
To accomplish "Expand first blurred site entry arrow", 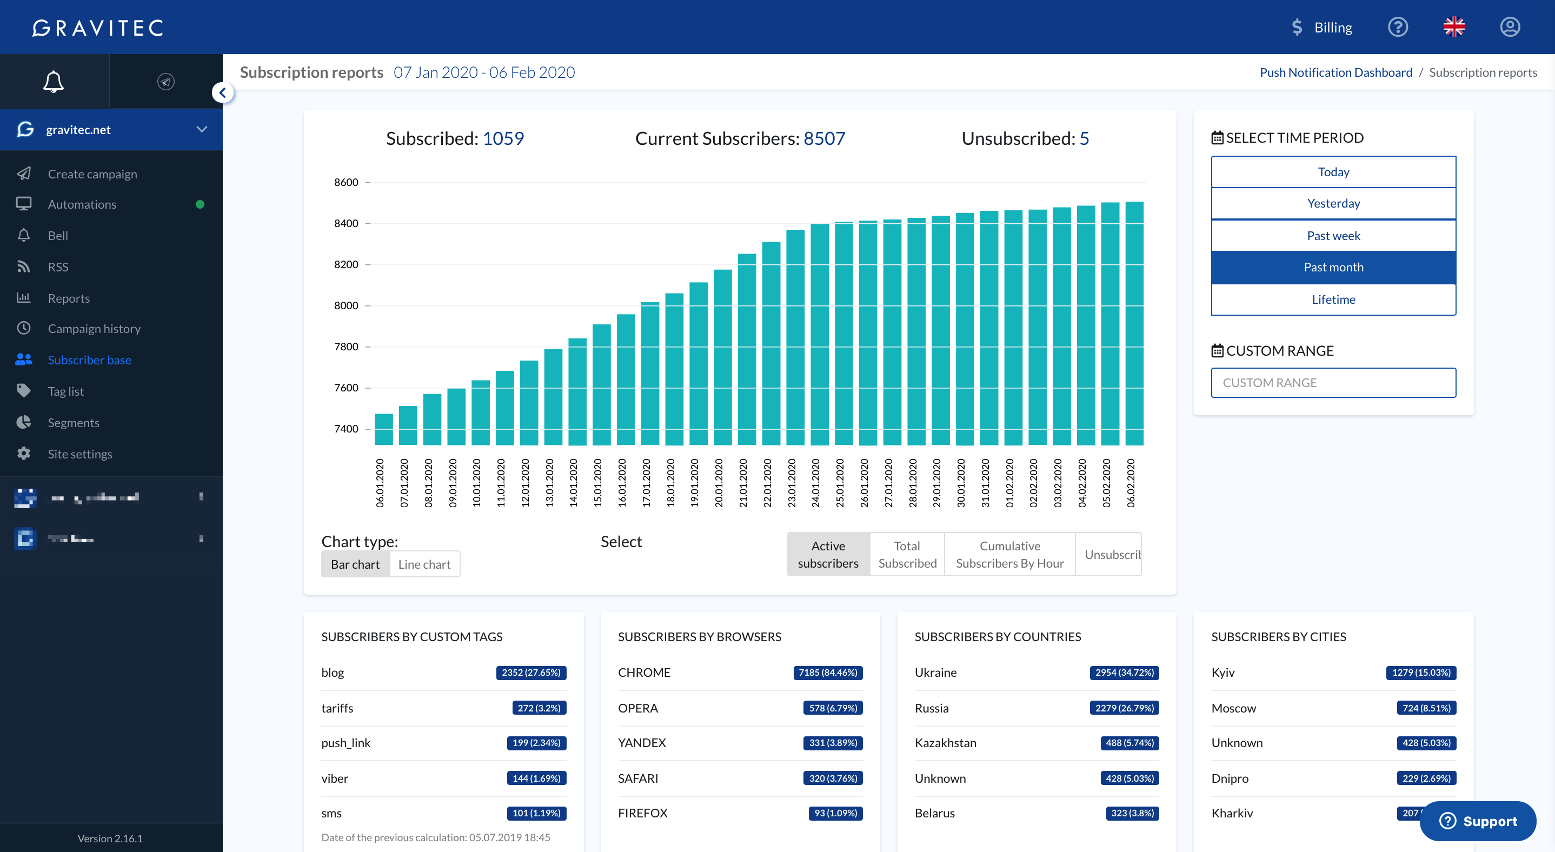I will coord(201,497).
